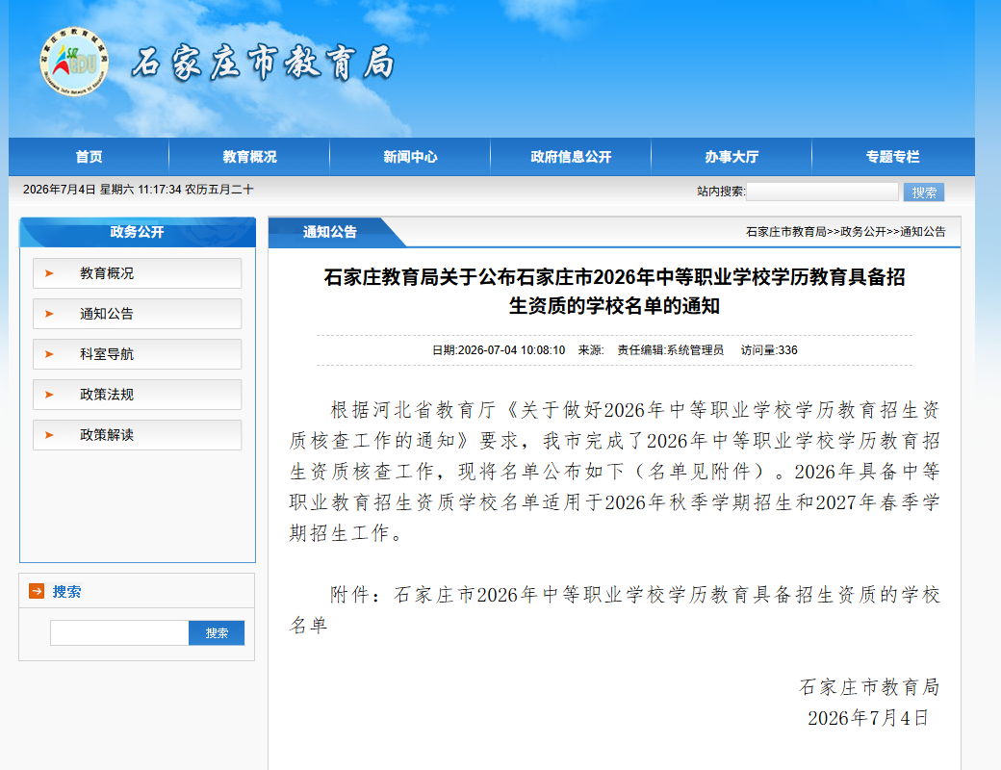Screen dimensions: 1001x770
Task: Click the orange arrow icon next to 搜索 heading
Action: click(x=37, y=591)
